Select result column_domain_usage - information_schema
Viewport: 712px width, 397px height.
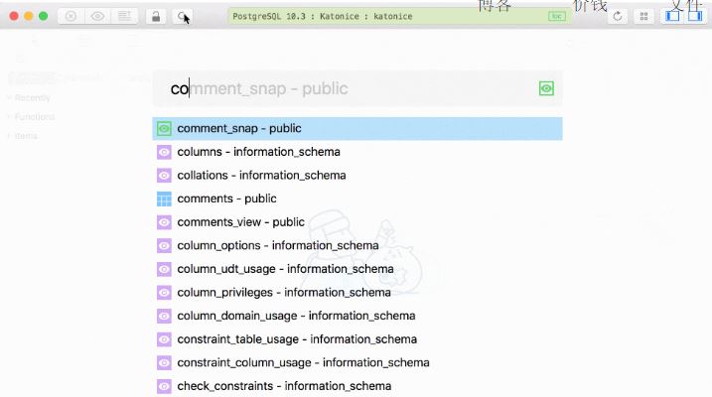[357, 316]
